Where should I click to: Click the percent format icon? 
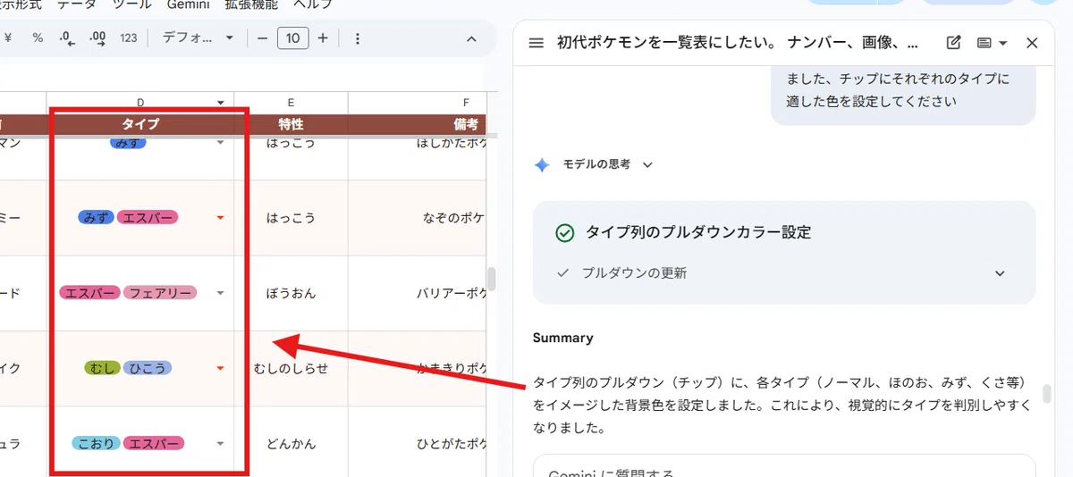pos(38,38)
